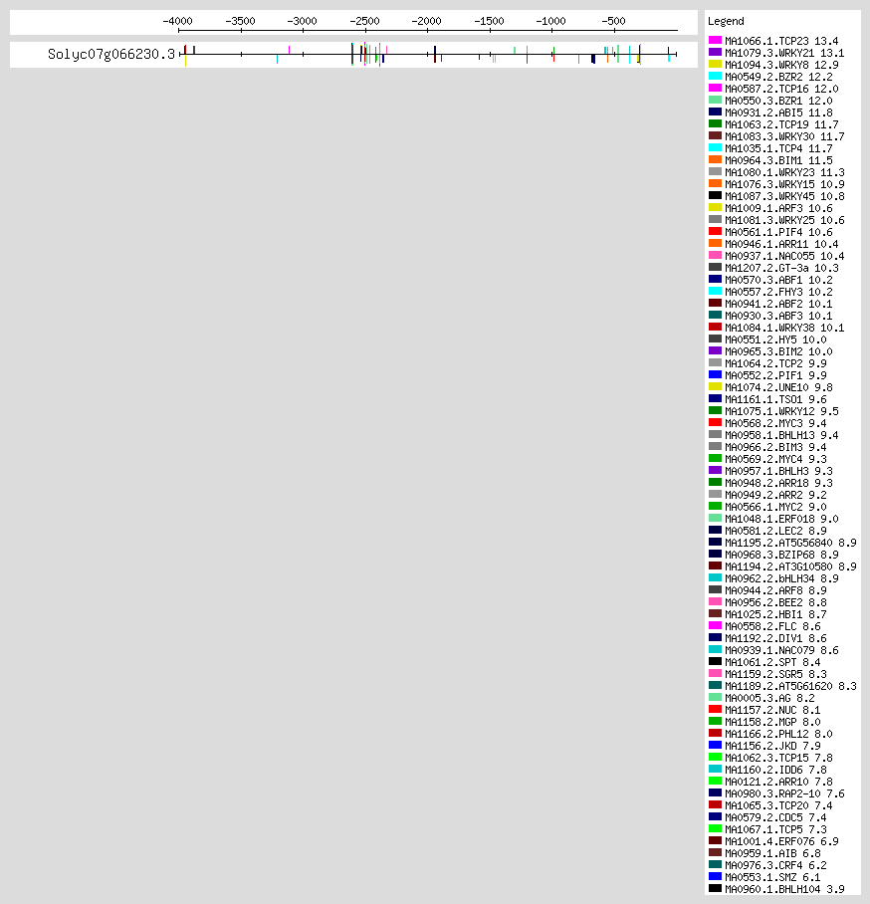Click the -4000 axis tick label
870x904 pixels.
pos(178,20)
